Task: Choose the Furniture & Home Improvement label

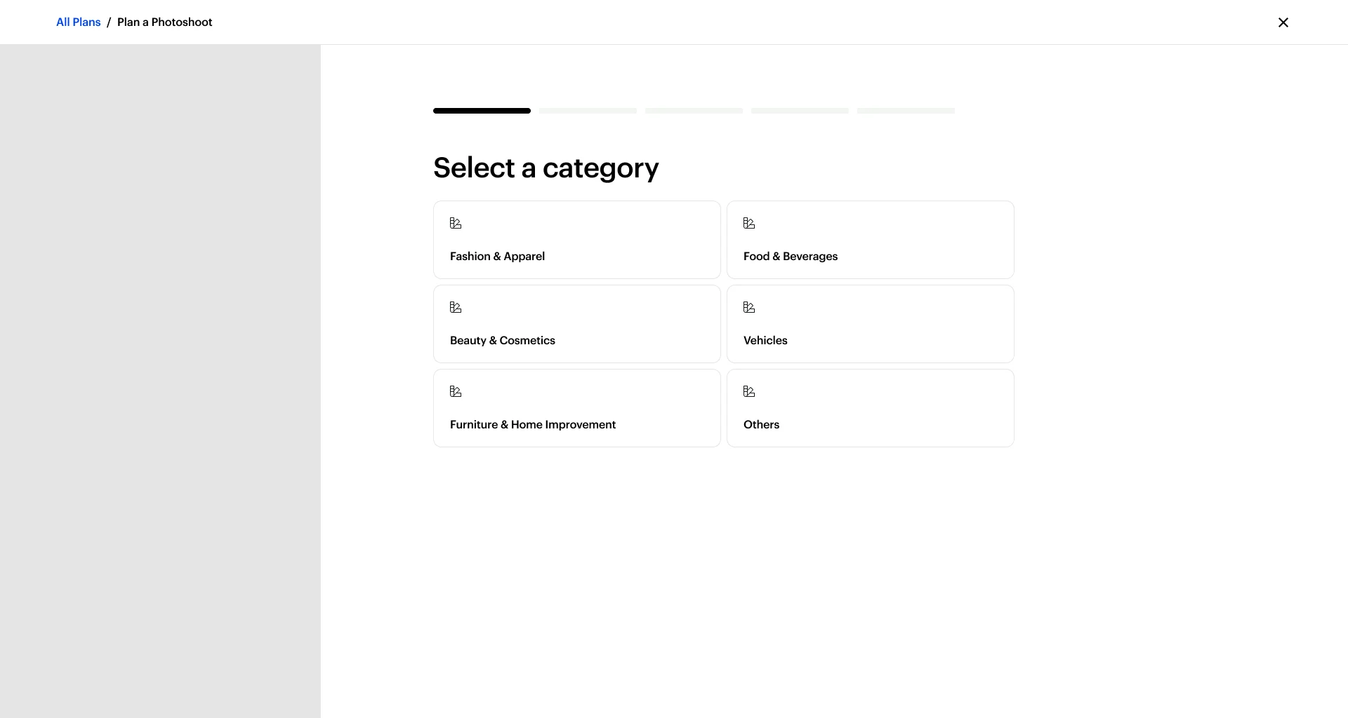Action: pos(533,425)
